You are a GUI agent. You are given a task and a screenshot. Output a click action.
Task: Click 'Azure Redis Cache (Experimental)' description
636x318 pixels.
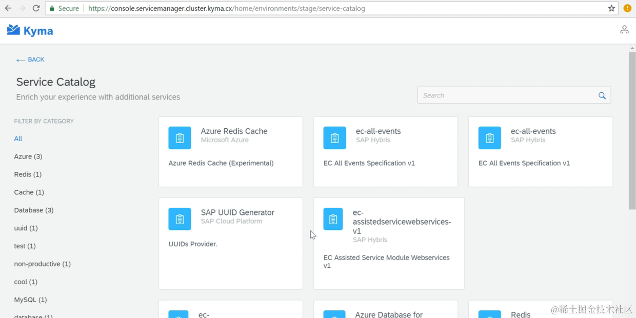[x=221, y=163]
